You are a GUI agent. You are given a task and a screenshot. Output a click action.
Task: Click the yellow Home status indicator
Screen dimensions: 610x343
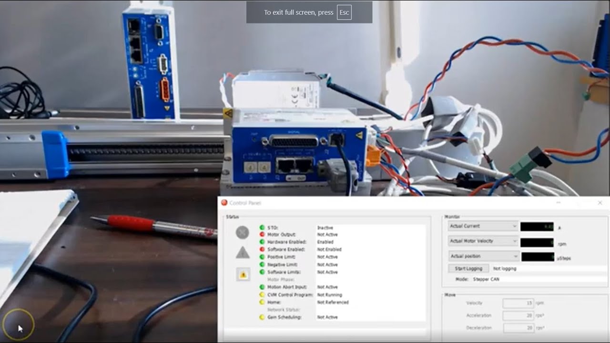click(x=262, y=302)
